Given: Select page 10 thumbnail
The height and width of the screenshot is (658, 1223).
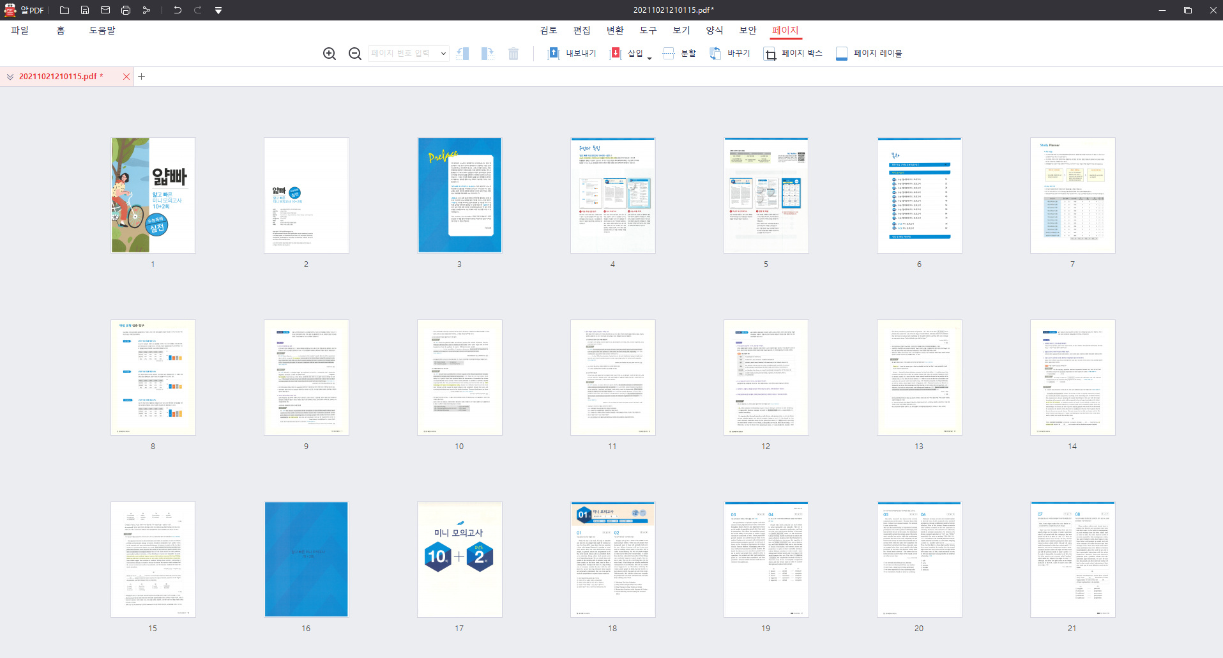Looking at the screenshot, I should pos(460,378).
